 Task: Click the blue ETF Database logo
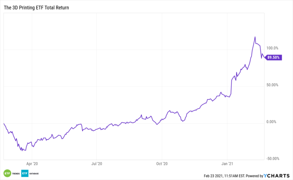coord(25,173)
